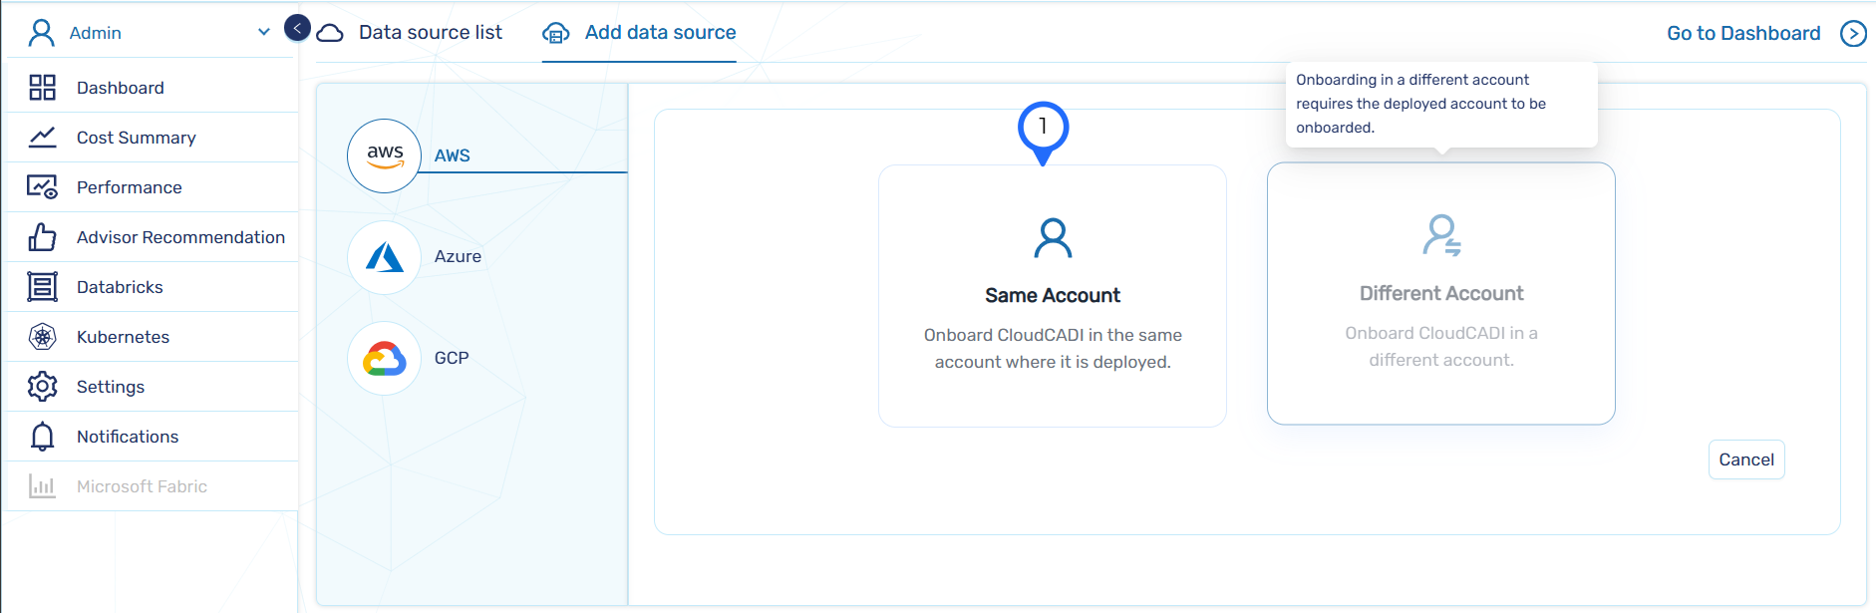1876x613 pixels.
Task: Click the Databricks icon in sidebar
Action: pos(42,287)
